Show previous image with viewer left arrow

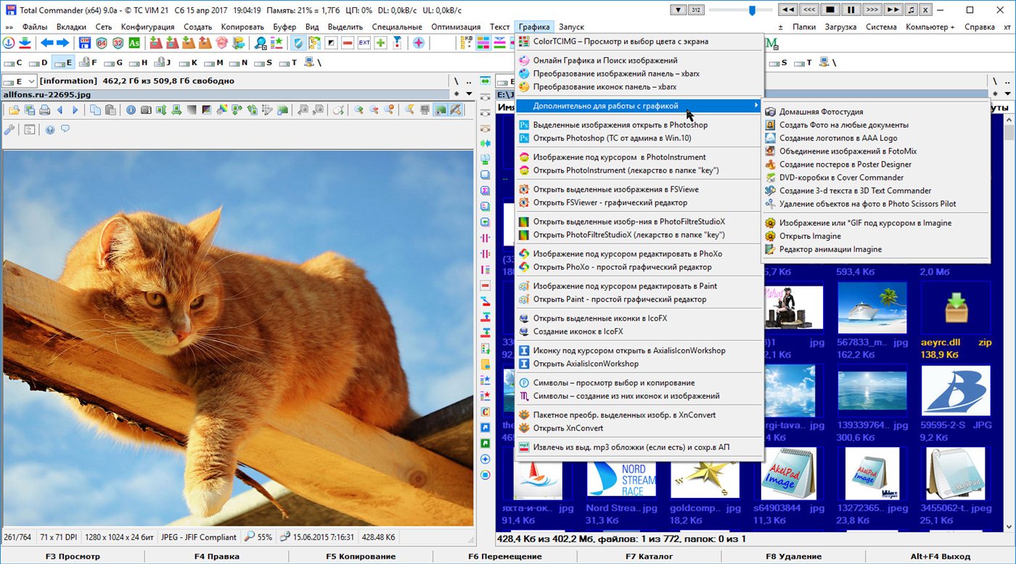point(60,110)
